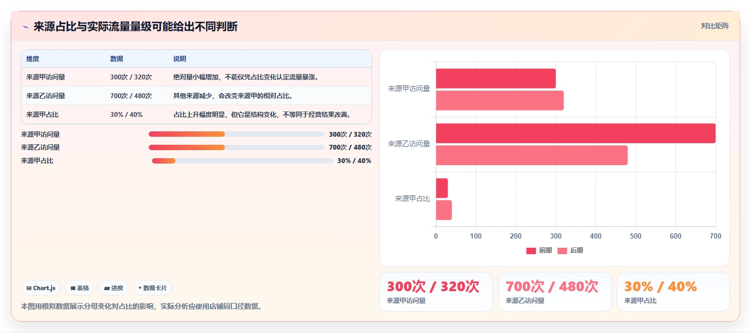
Task: Select table cell 来源甲访问量 in 维度 column
Action: [x=46, y=77]
